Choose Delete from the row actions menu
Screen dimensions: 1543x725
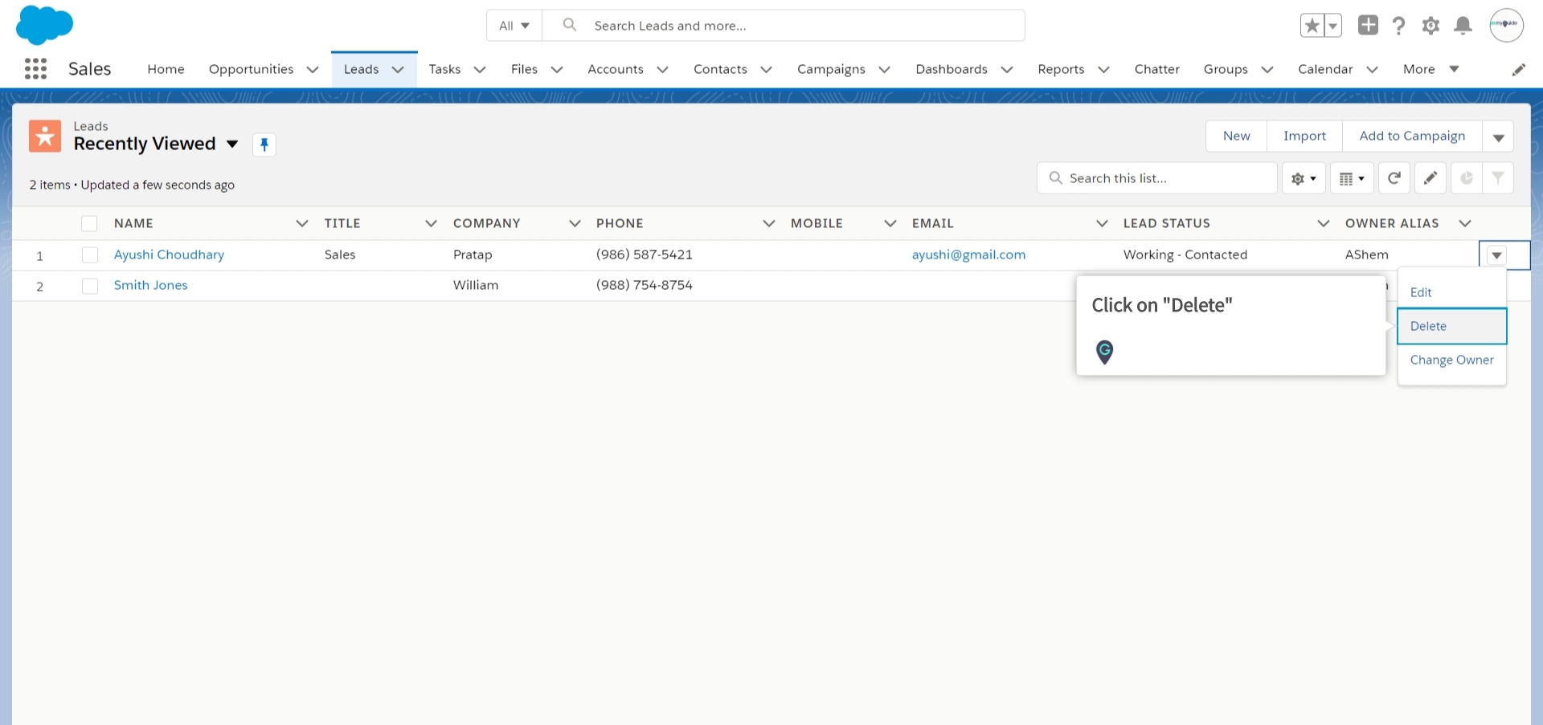1429,326
